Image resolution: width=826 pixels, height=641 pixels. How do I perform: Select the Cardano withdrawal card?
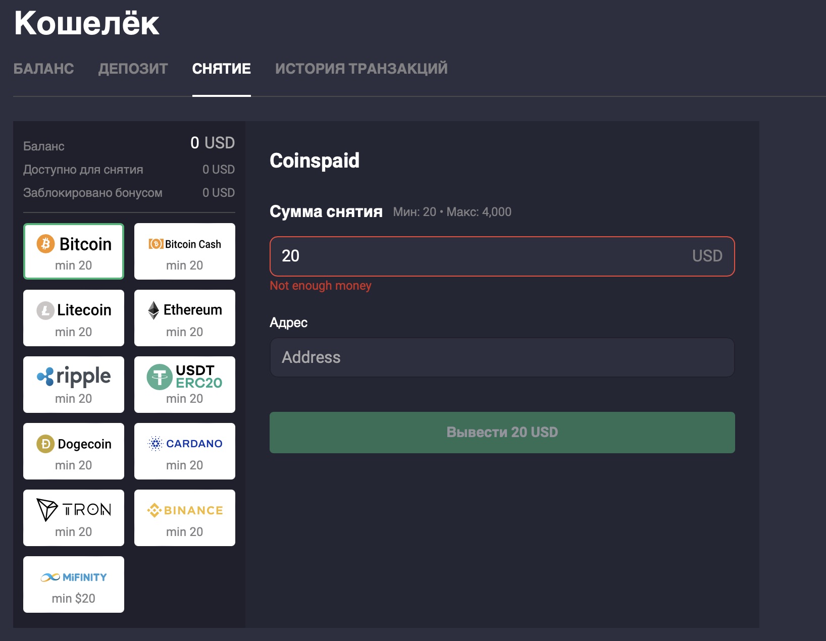[x=185, y=451]
